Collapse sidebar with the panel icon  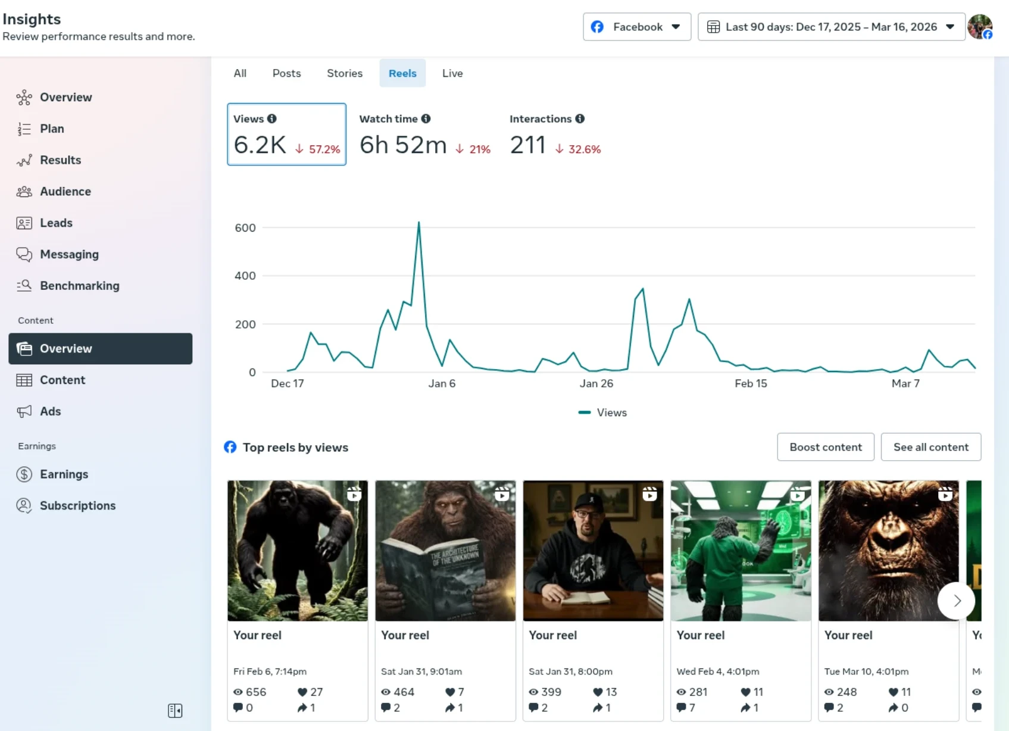pos(175,711)
